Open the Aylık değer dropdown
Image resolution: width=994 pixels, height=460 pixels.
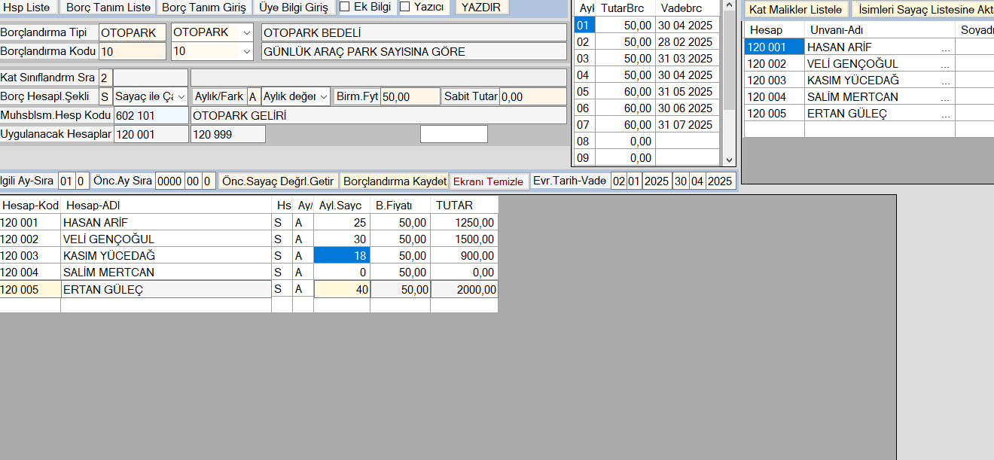pos(324,96)
